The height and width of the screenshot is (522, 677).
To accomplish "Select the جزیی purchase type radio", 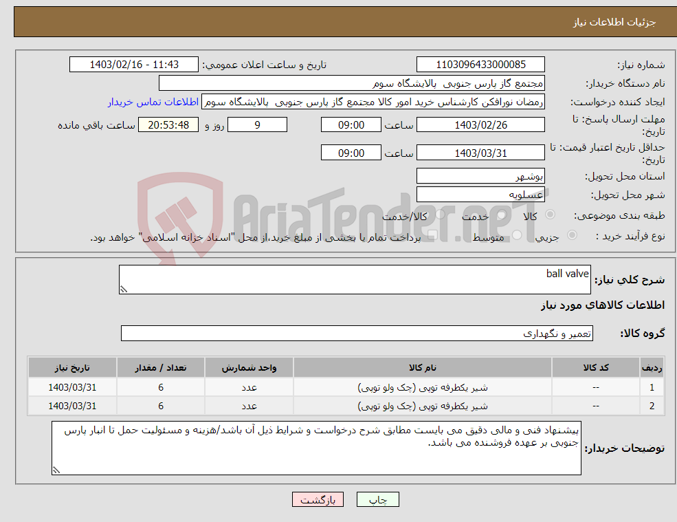I will 572,235.
